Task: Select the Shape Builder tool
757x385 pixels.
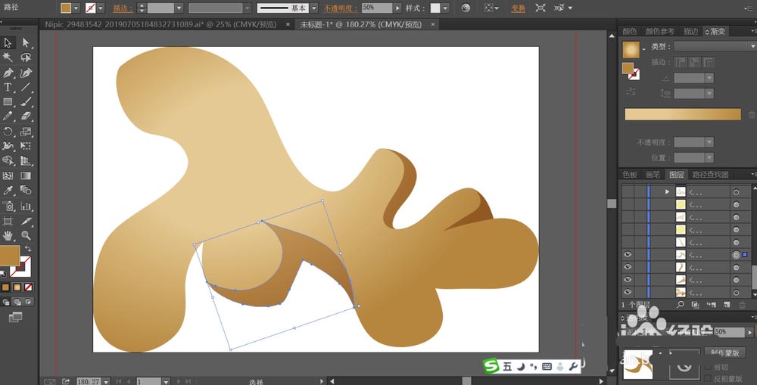Action: click(x=8, y=160)
